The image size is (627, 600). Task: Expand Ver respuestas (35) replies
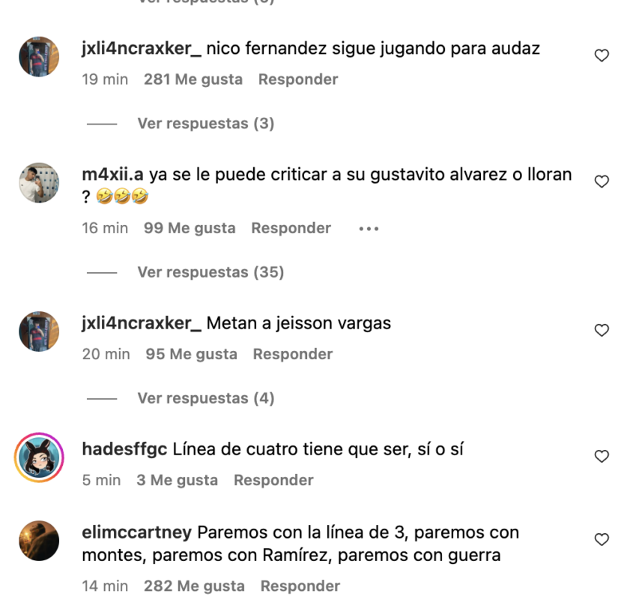click(x=210, y=272)
